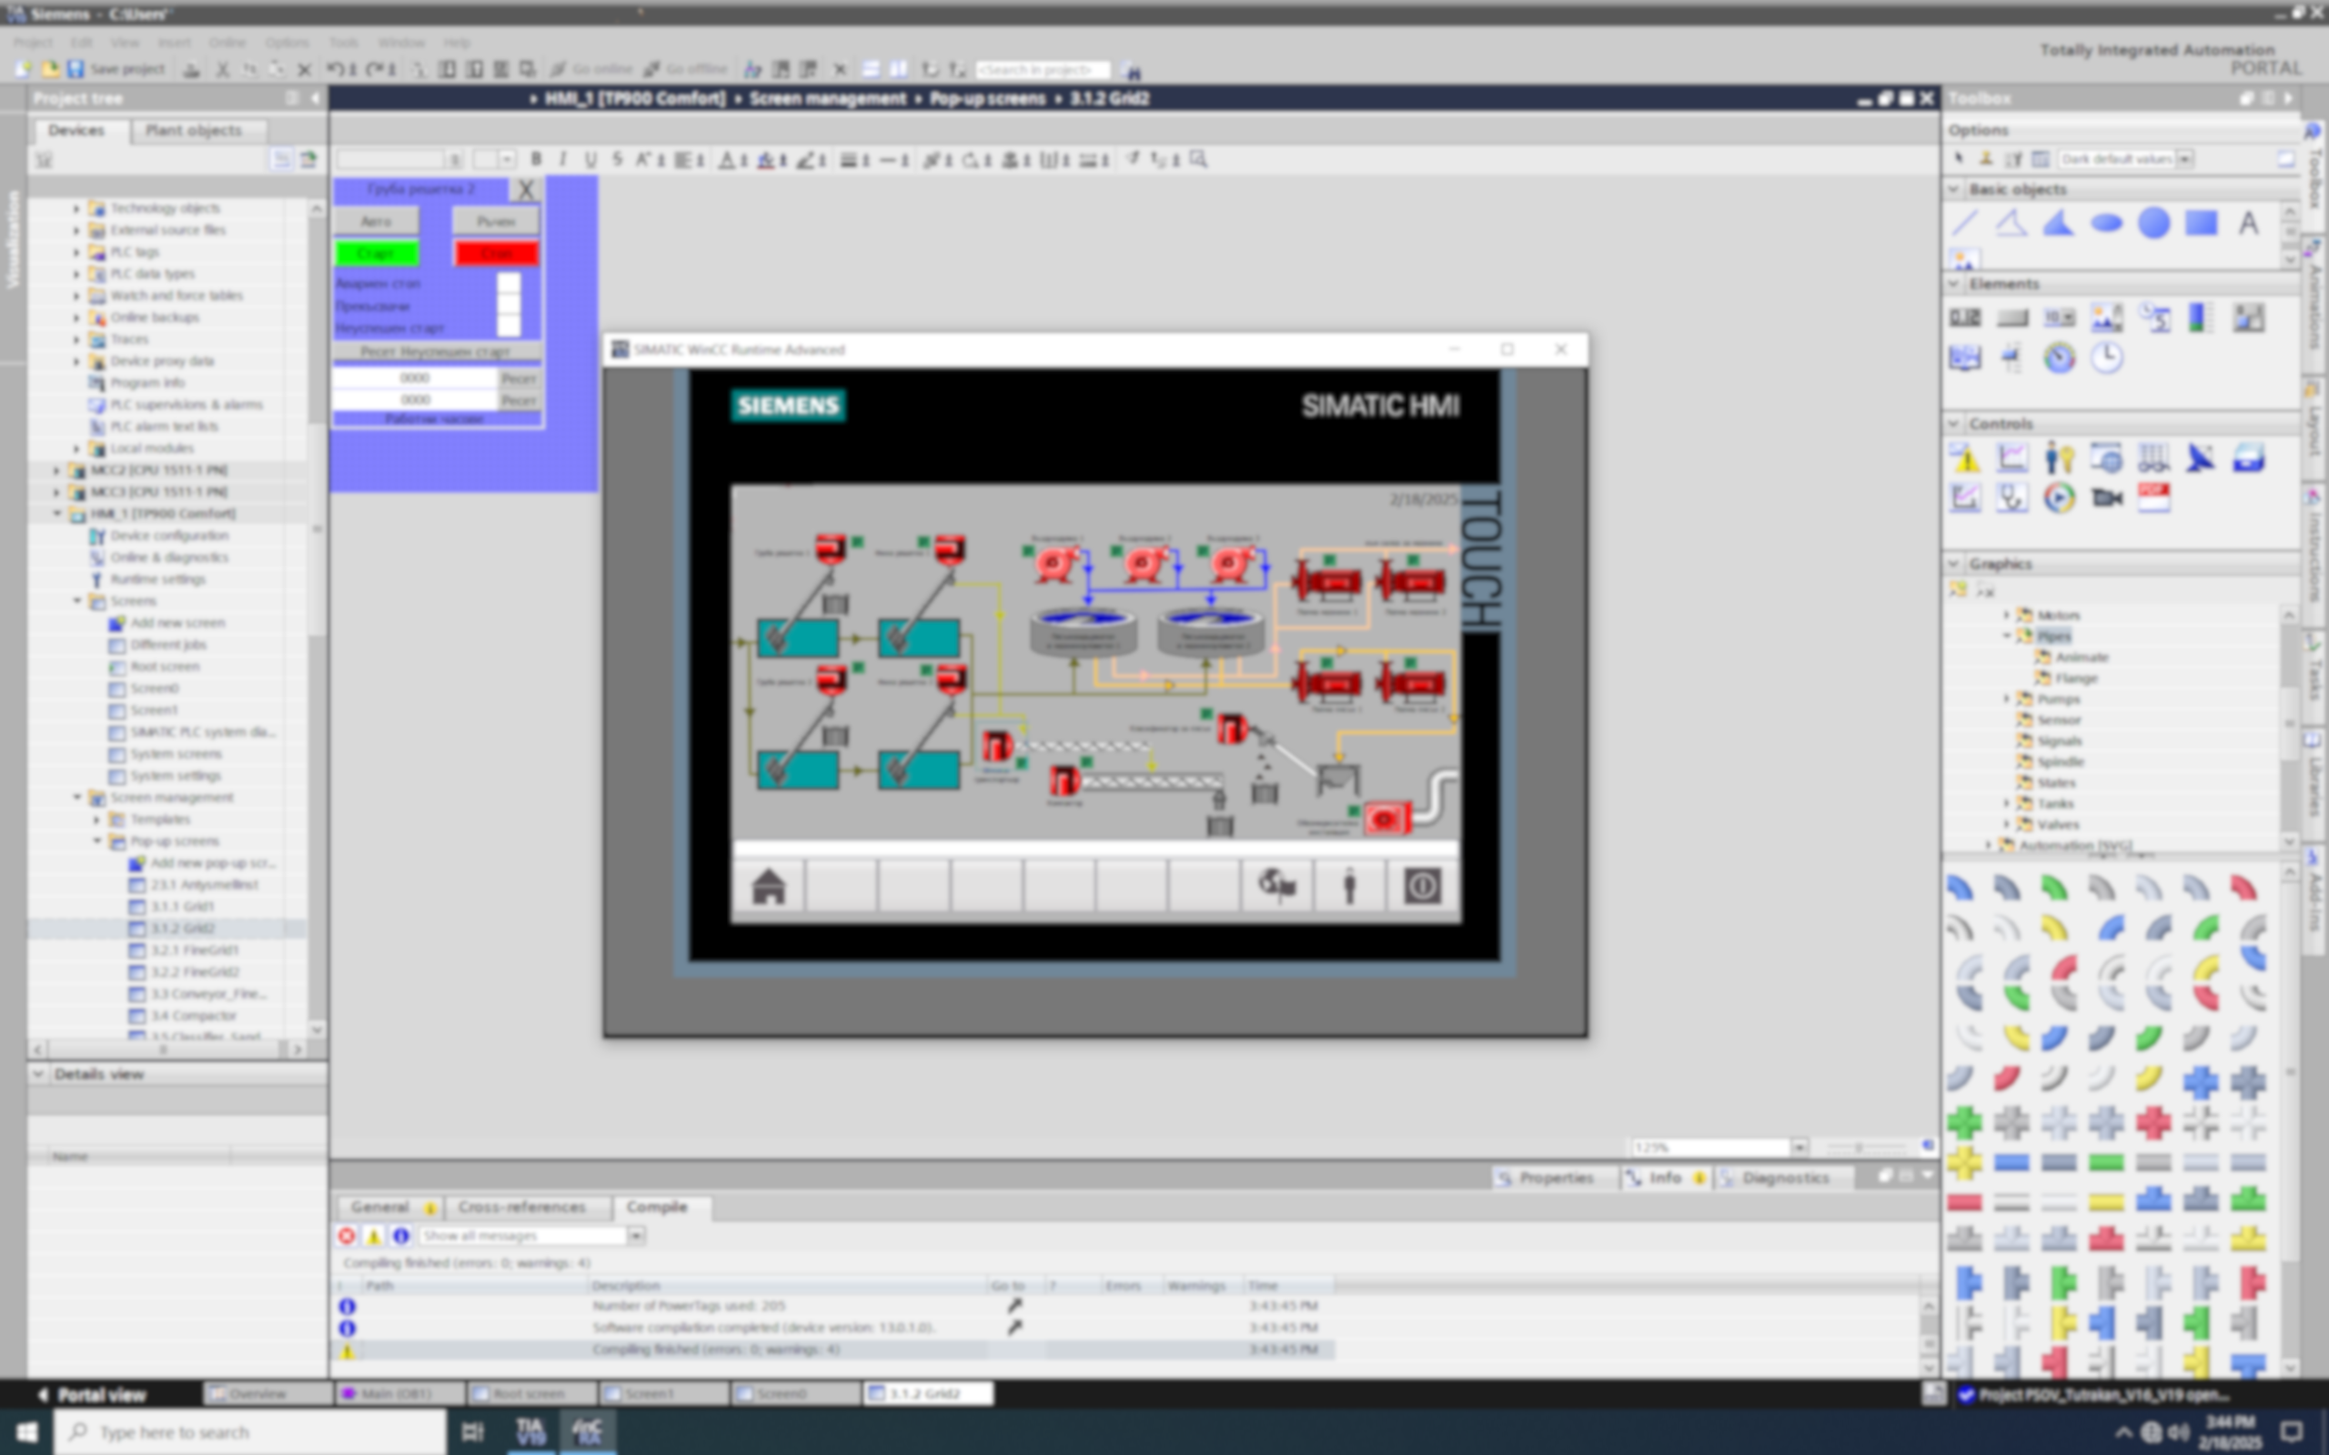Click the X close button of popup screen

pos(526,189)
